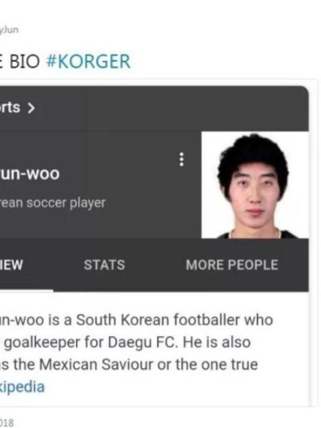Image resolution: width=321 pixels, height=428 pixels.
Task: Select the partially visible 'IEW' overview tab
Action: [x=11, y=265]
